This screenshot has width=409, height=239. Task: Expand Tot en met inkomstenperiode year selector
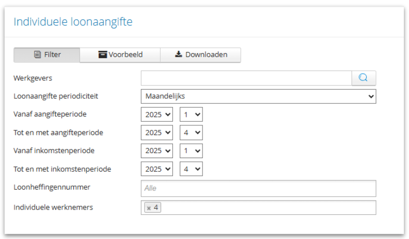point(156,168)
